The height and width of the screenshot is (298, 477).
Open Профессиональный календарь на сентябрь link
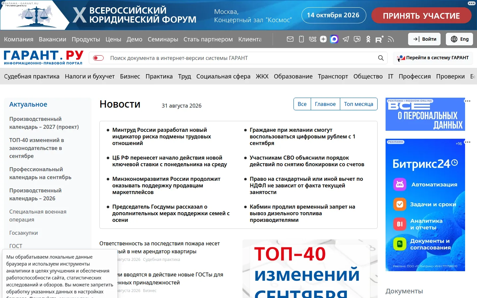click(x=40, y=173)
